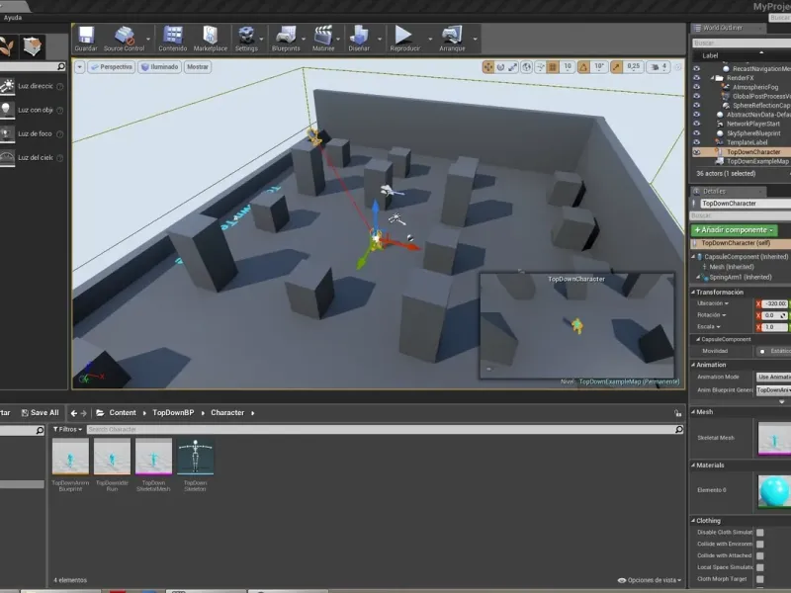Toggle scale snapping in viewport

pyautogui.click(x=616, y=66)
